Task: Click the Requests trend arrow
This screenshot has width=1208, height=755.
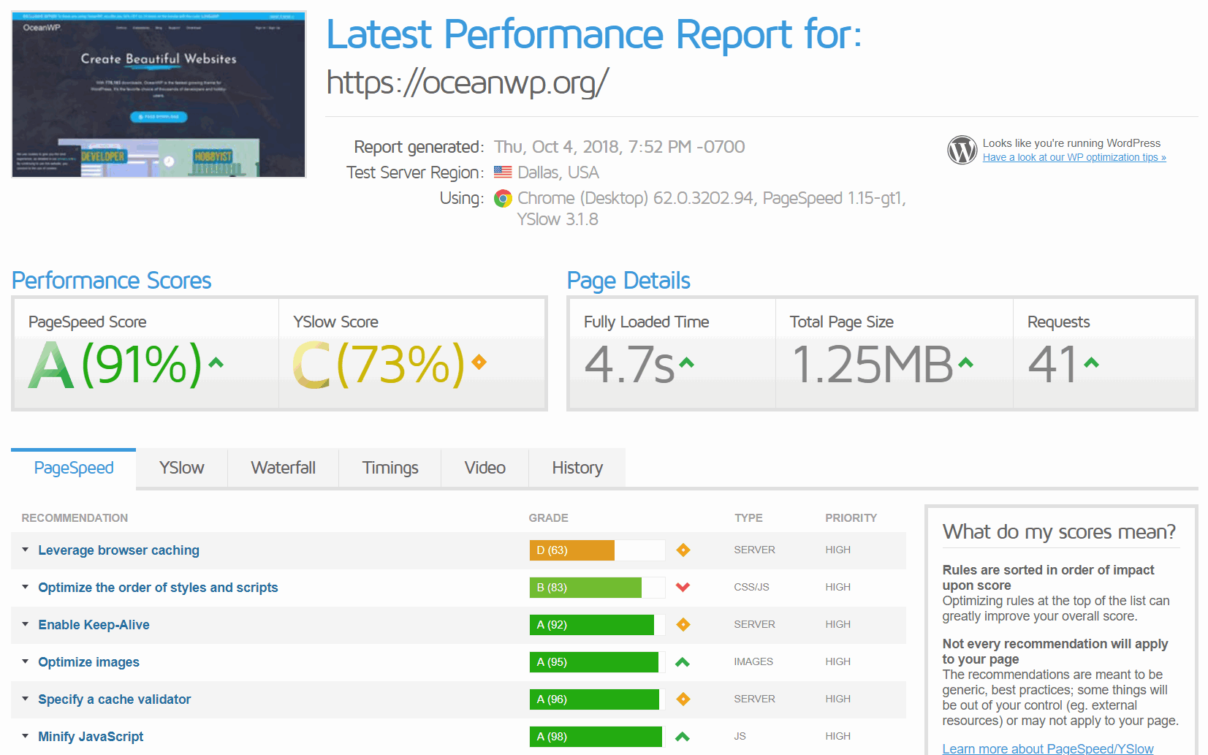Action: tap(1091, 362)
